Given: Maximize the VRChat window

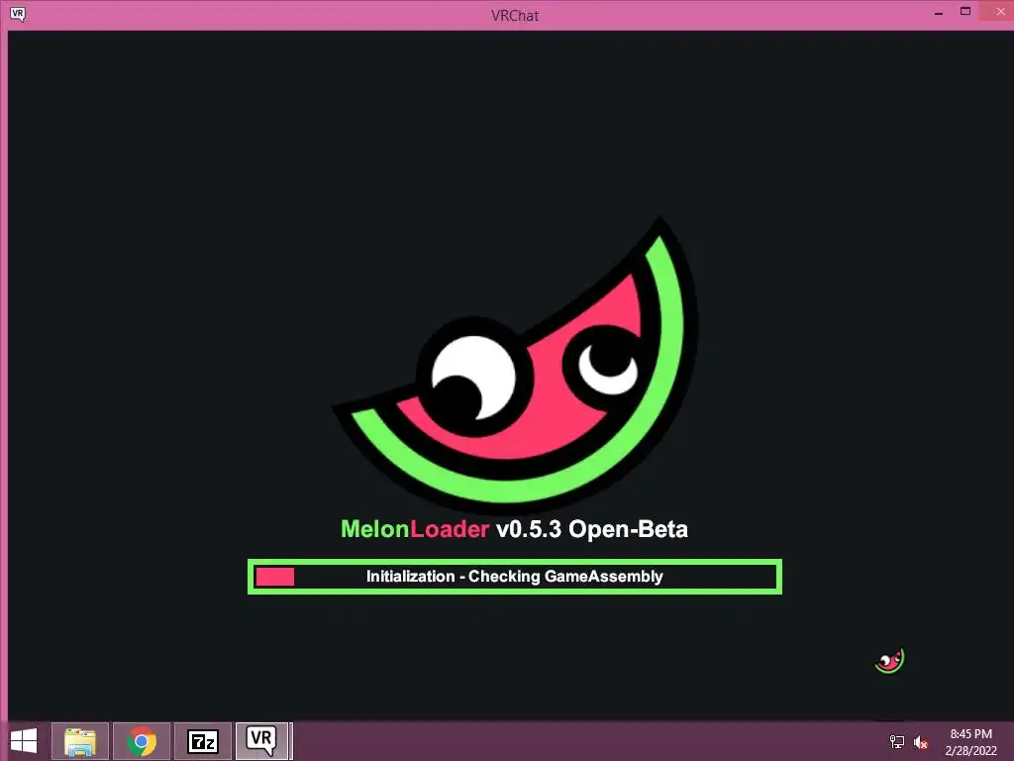Looking at the screenshot, I should [x=965, y=12].
